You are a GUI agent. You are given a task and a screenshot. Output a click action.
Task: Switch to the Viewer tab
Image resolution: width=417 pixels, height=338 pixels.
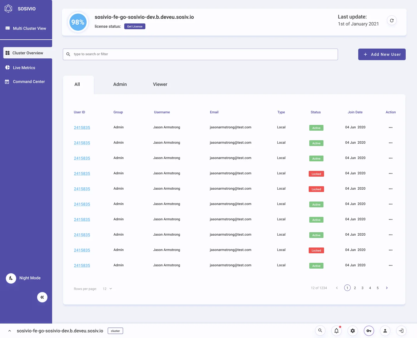[x=160, y=84]
